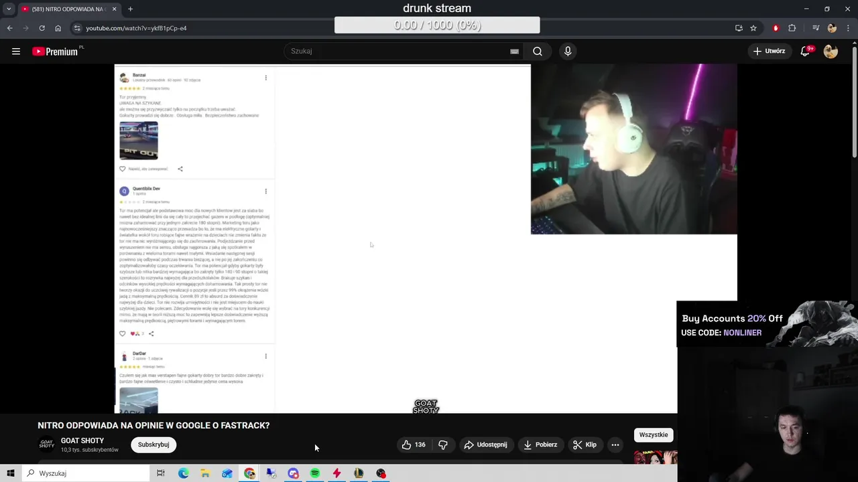This screenshot has width=858, height=482.
Task: Open the red ad blocker extension
Action: click(x=776, y=28)
